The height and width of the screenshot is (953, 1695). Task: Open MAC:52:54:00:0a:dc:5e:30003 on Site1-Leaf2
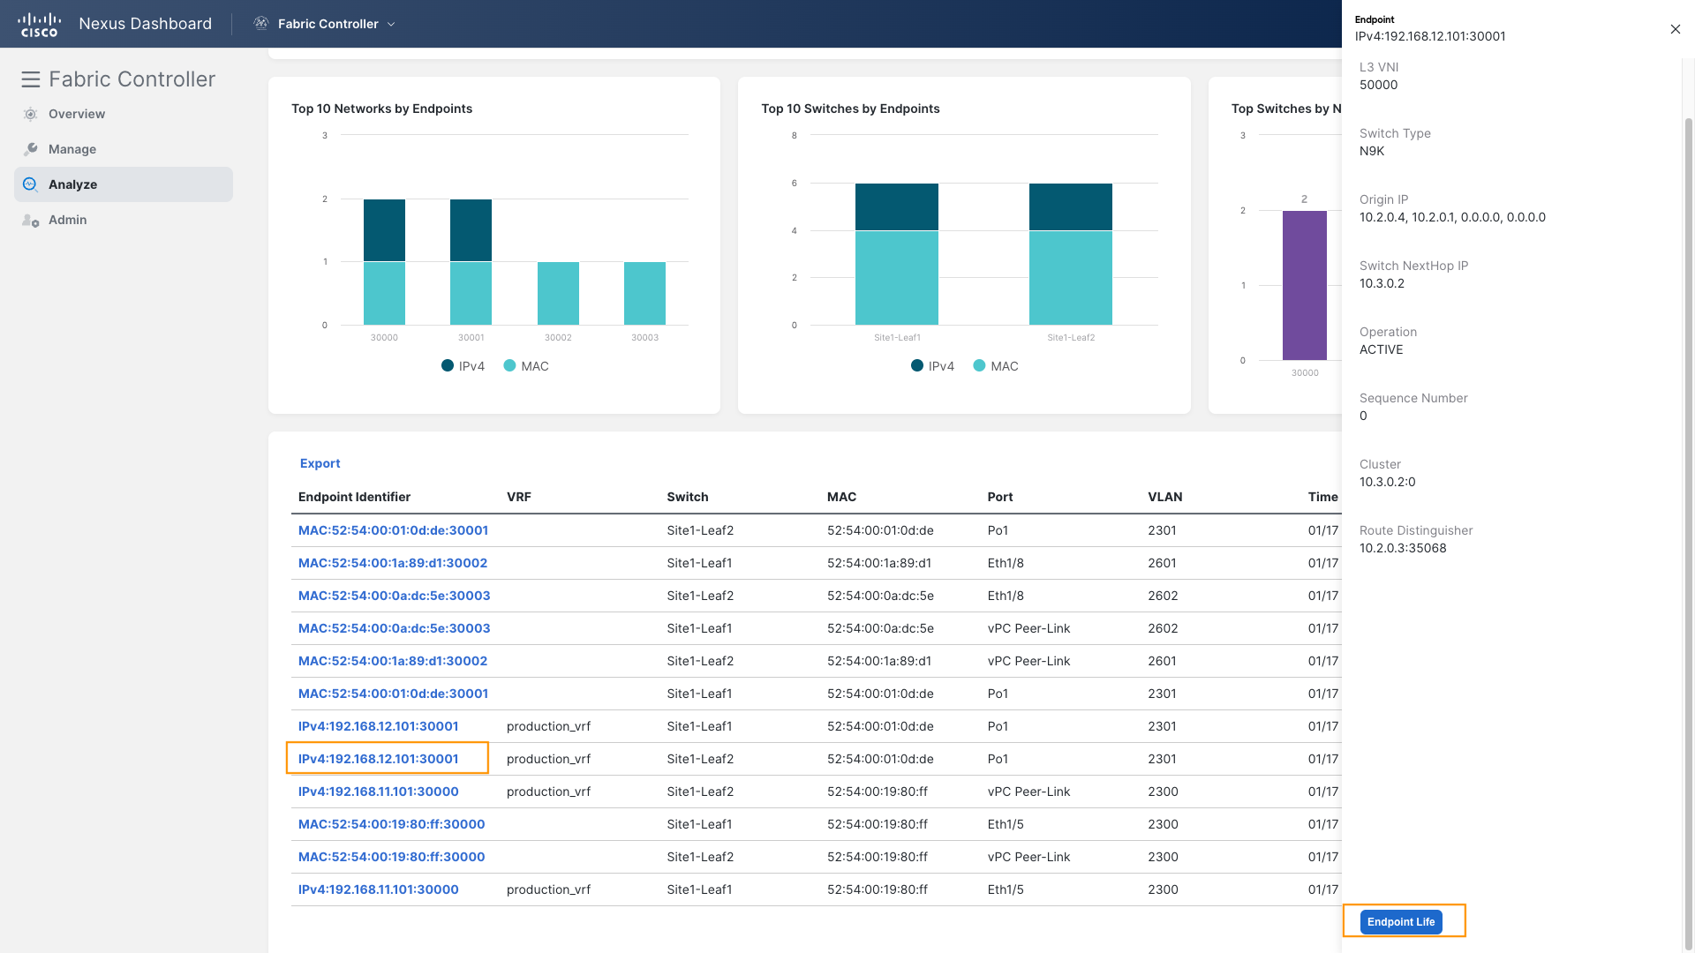click(394, 596)
